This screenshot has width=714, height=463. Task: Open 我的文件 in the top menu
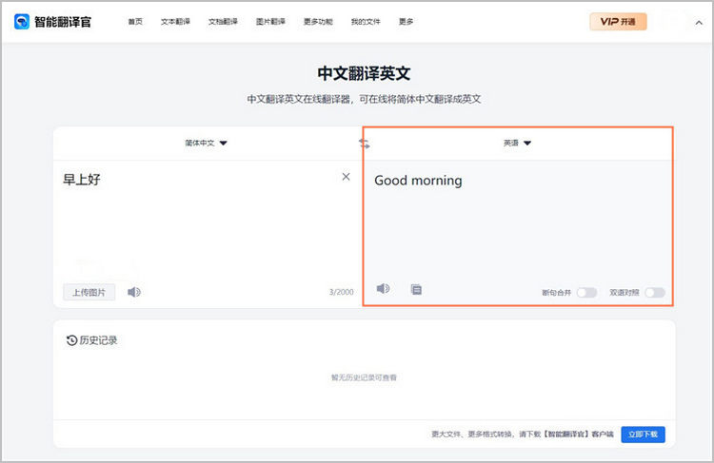[x=366, y=22]
